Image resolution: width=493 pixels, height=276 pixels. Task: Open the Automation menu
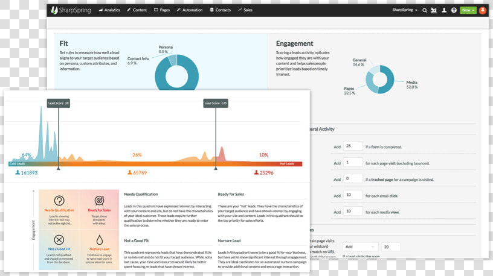tap(190, 10)
